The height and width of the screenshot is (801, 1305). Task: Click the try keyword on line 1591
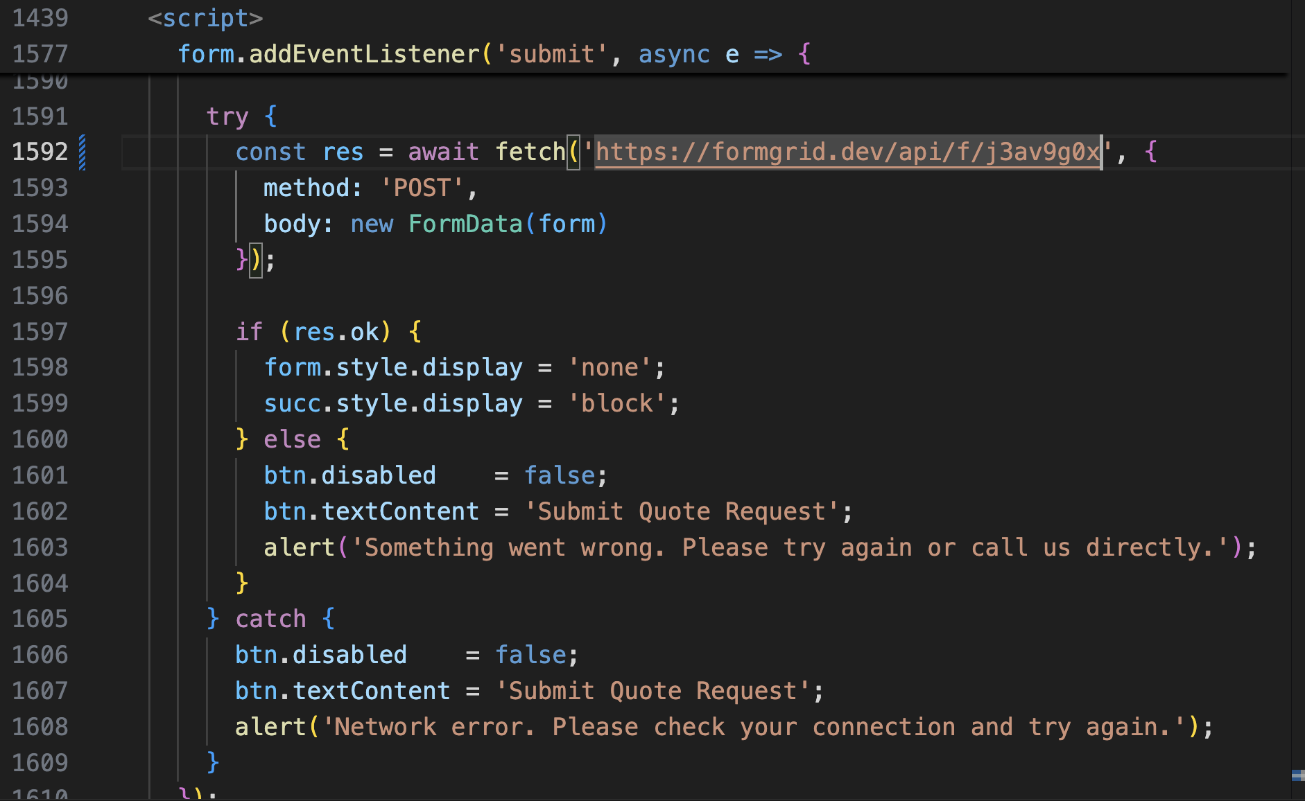pyautogui.click(x=227, y=116)
